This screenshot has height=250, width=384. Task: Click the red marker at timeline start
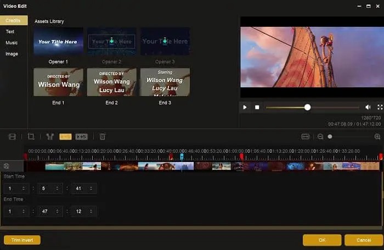click(x=25, y=157)
